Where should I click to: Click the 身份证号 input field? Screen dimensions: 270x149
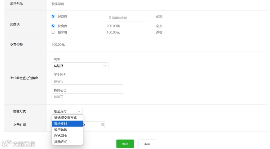[x=87, y=97]
